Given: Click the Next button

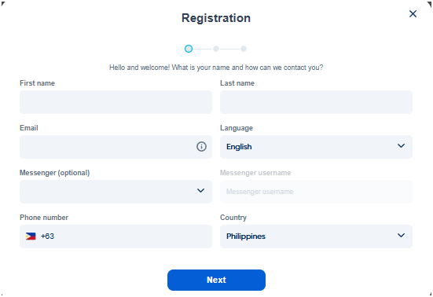Looking at the screenshot, I should click(x=216, y=280).
